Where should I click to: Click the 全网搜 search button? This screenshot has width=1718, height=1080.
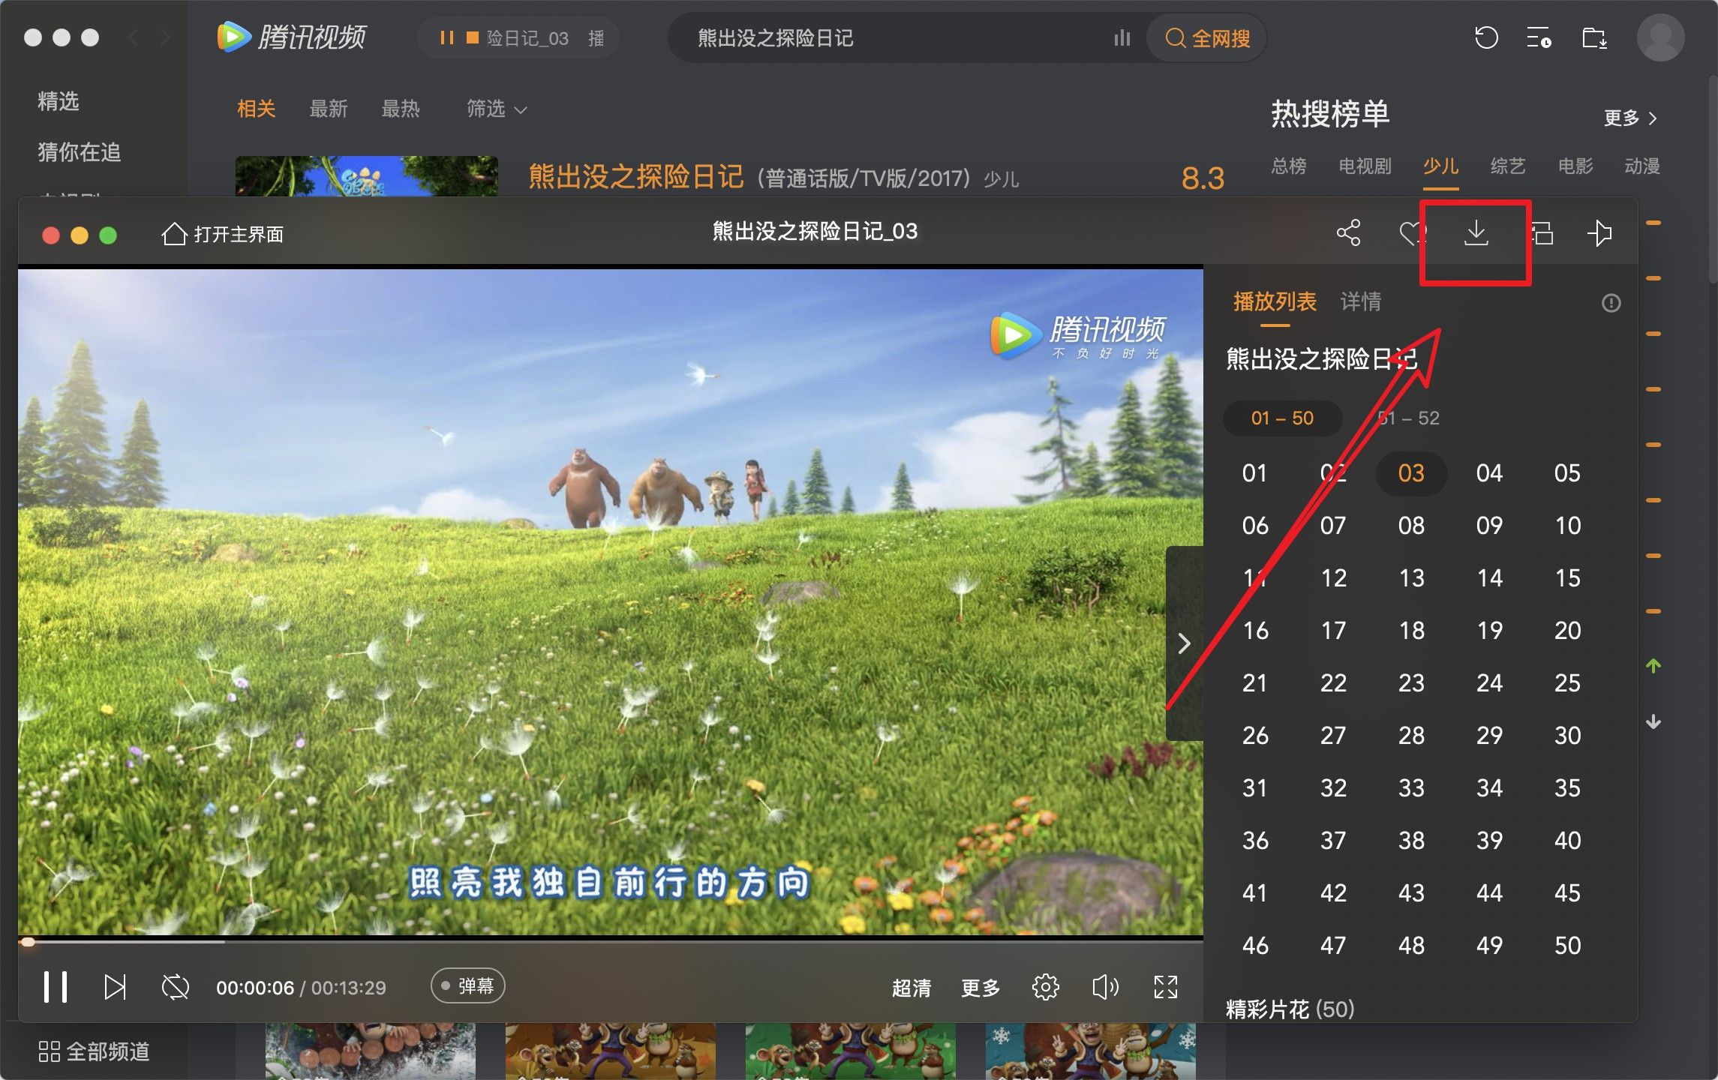click(x=1206, y=37)
